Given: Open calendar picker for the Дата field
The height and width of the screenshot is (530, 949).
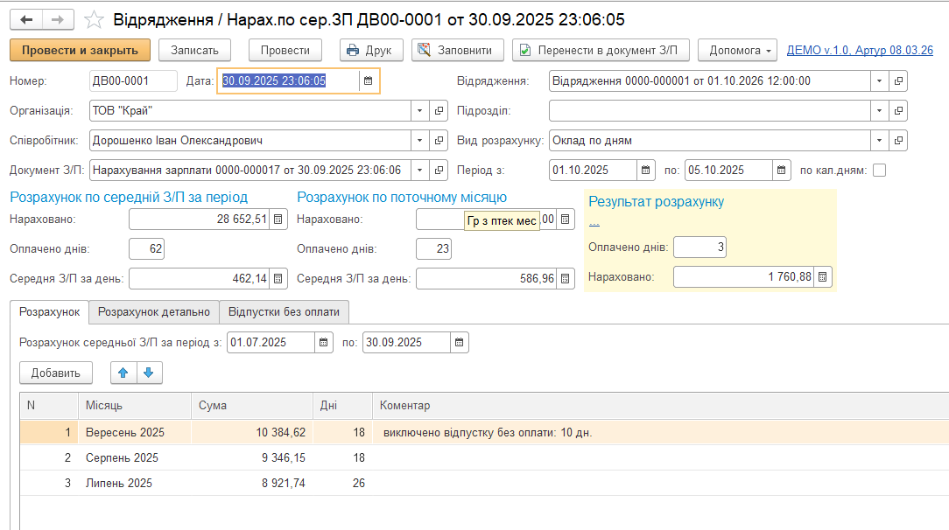Looking at the screenshot, I should click(369, 81).
